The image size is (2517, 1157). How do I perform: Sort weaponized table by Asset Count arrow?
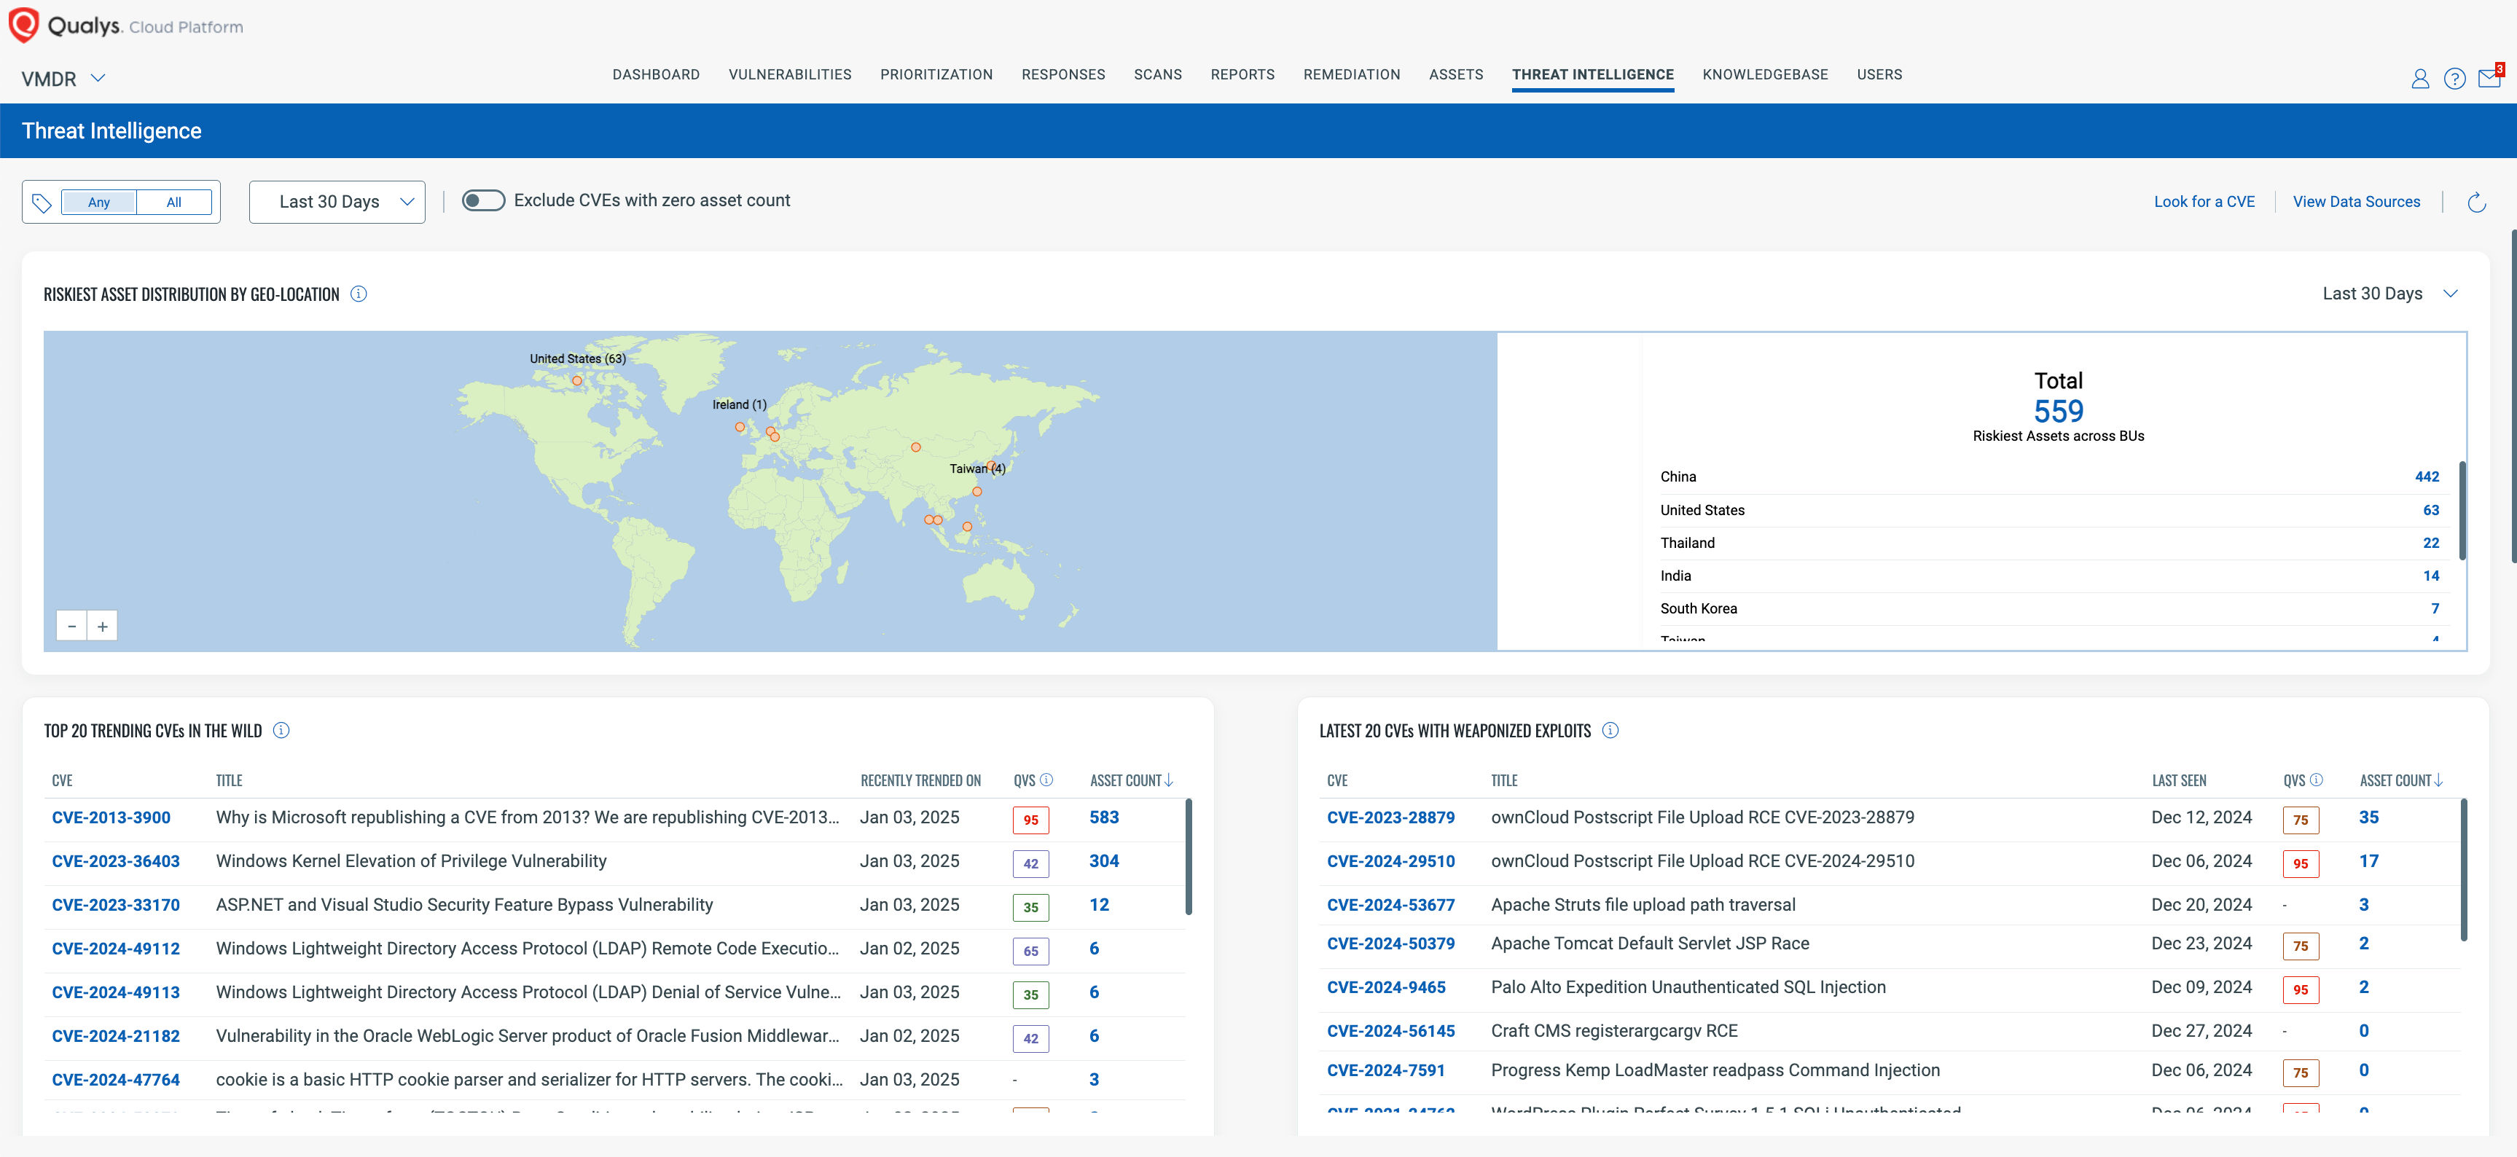pos(2438,780)
